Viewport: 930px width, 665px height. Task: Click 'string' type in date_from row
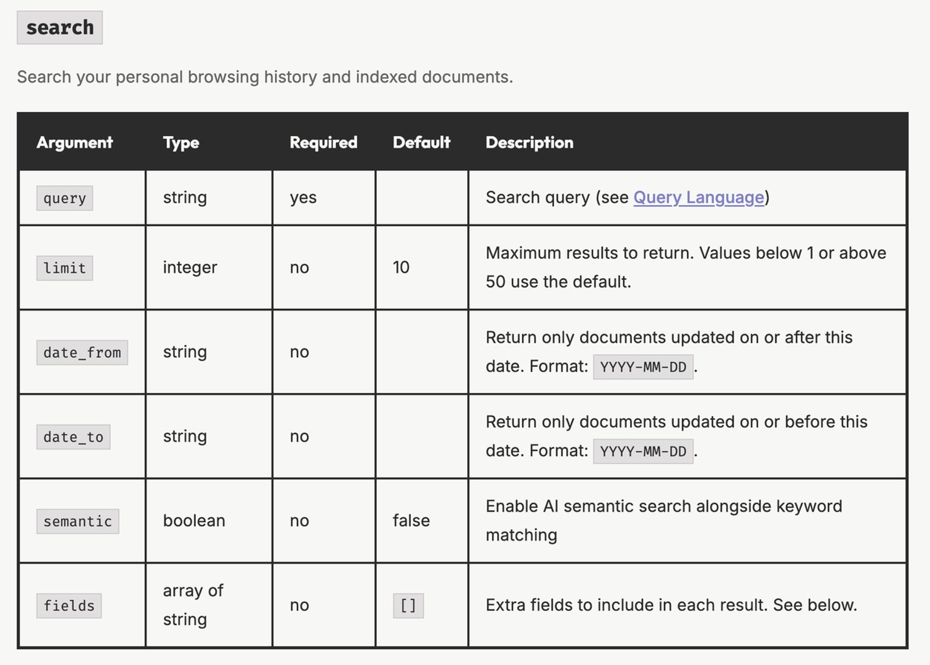[185, 352]
